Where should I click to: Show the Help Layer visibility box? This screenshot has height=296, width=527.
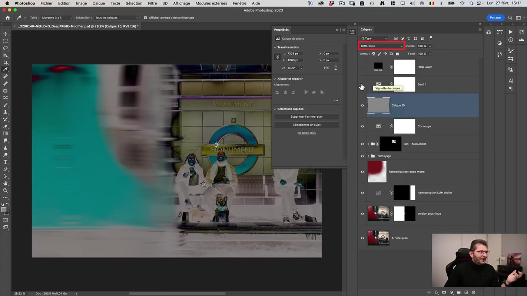coord(362,67)
